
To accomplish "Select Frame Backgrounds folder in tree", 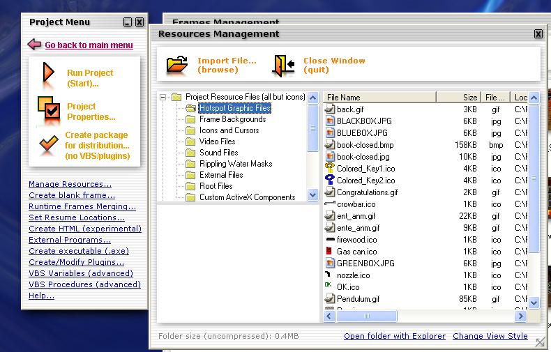I will point(233,119).
